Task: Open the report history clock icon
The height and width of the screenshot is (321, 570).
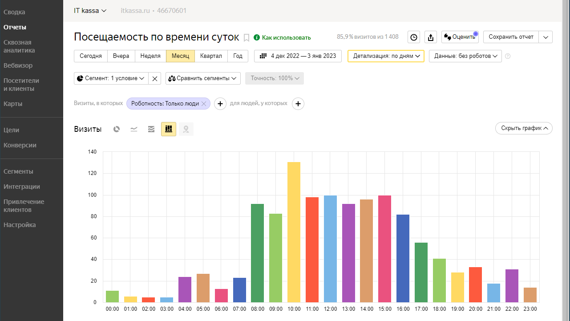Action: (414, 37)
